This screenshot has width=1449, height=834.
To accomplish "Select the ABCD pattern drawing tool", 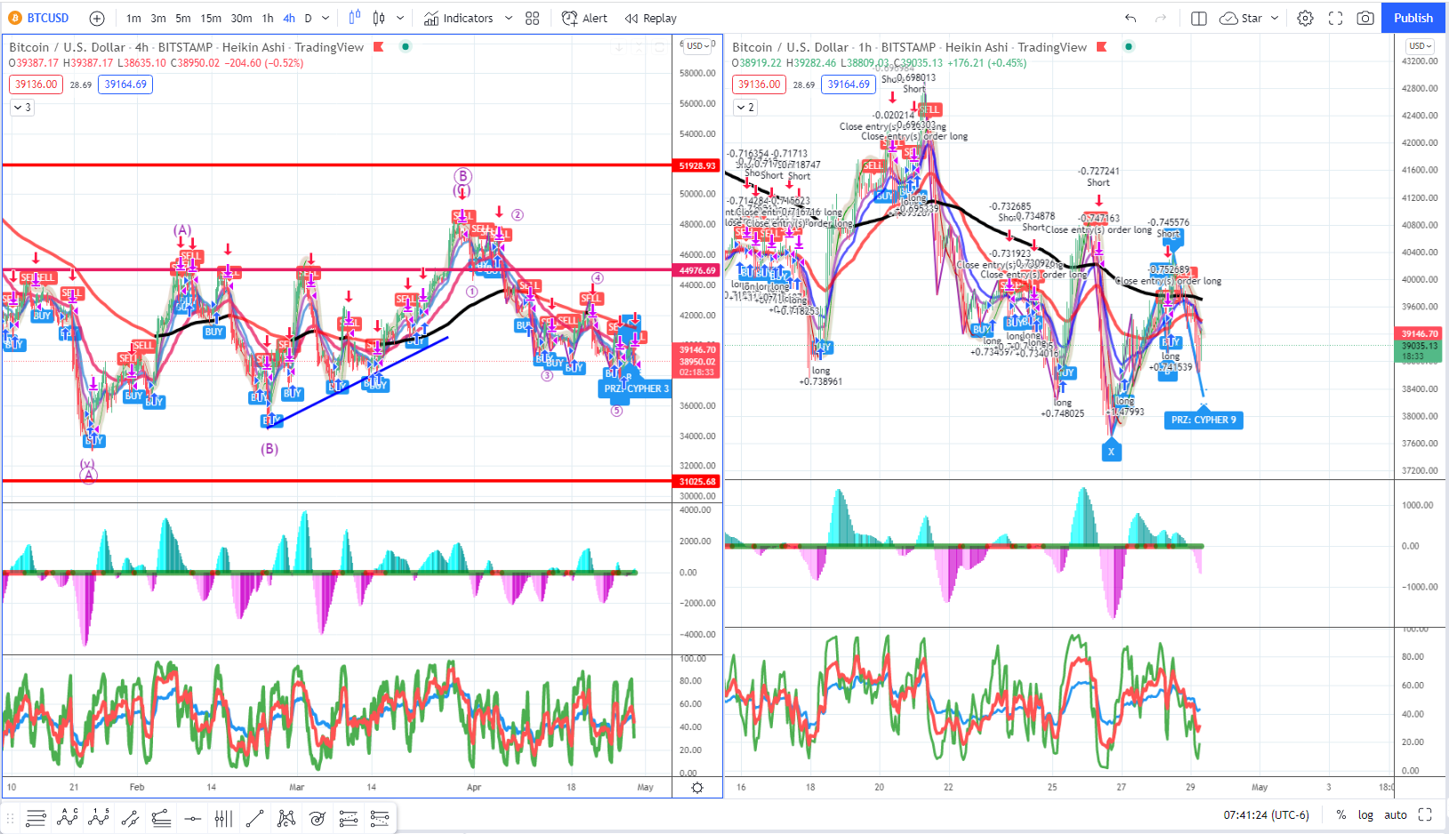I will pos(67,818).
